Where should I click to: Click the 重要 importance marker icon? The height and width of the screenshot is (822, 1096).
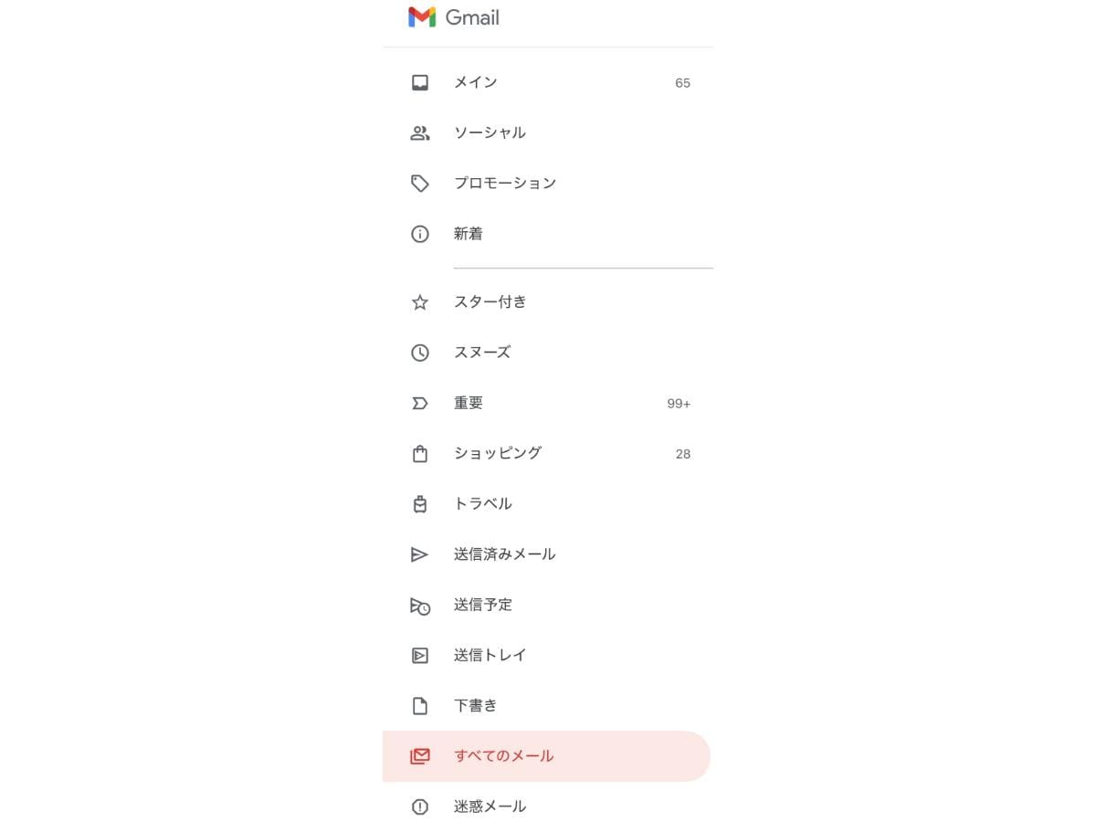[x=419, y=403]
